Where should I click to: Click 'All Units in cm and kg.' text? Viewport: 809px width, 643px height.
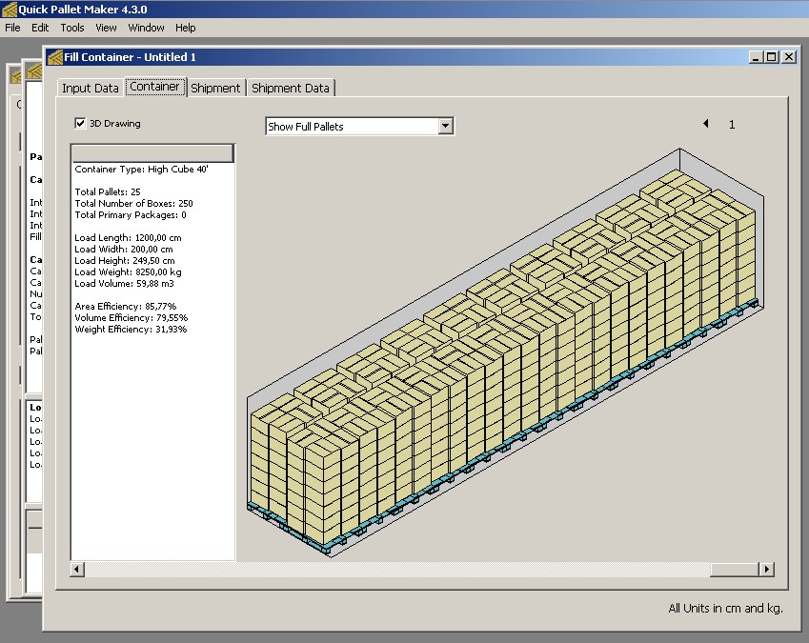tap(725, 609)
